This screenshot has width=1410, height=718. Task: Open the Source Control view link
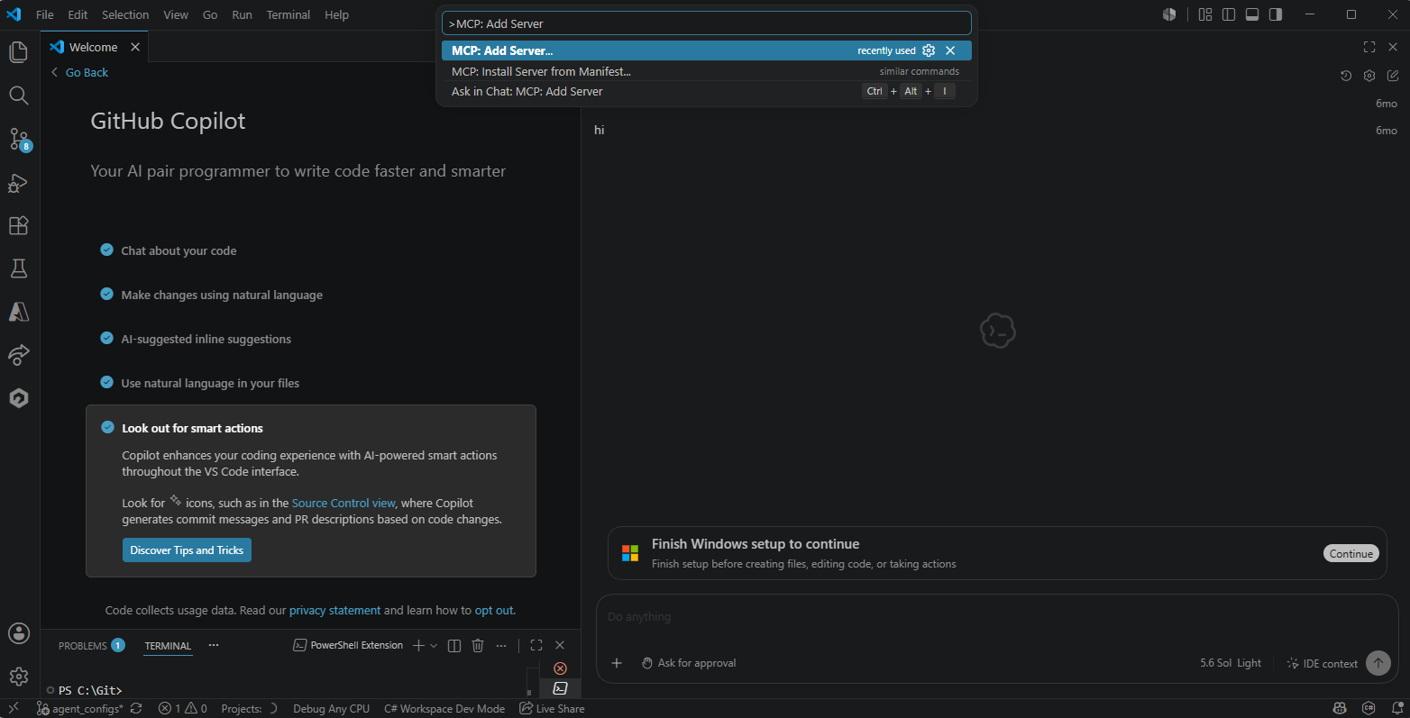click(343, 503)
